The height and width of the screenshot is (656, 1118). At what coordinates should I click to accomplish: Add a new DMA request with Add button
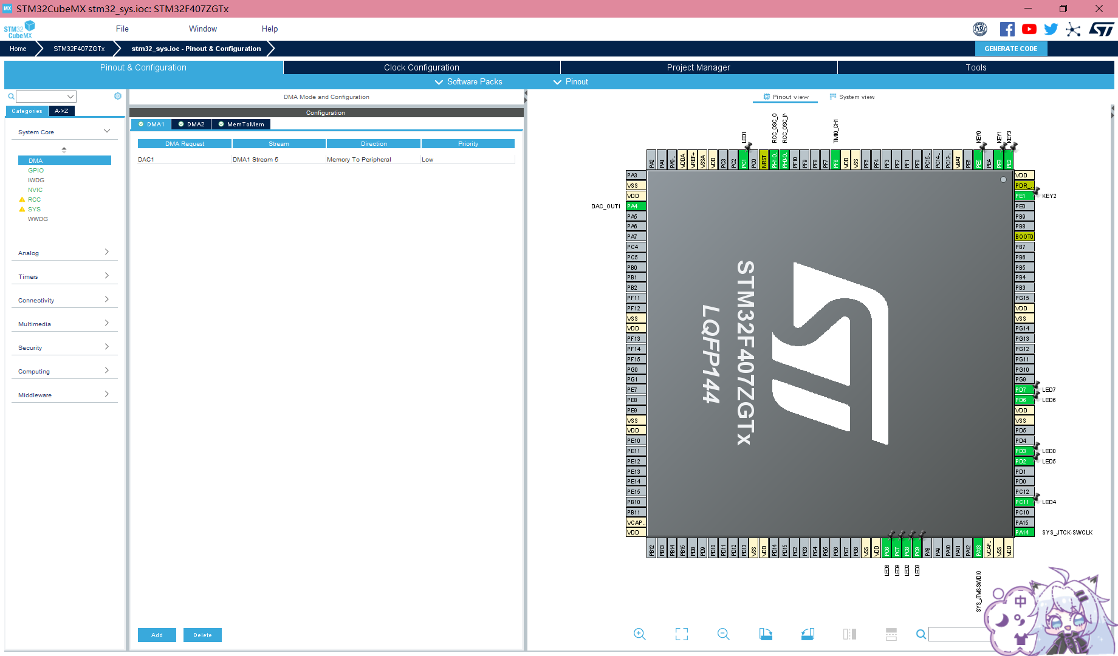[x=157, y=635]
